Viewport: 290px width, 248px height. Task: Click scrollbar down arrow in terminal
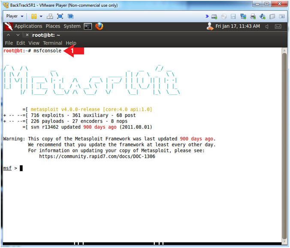click(x=284, y=241)
